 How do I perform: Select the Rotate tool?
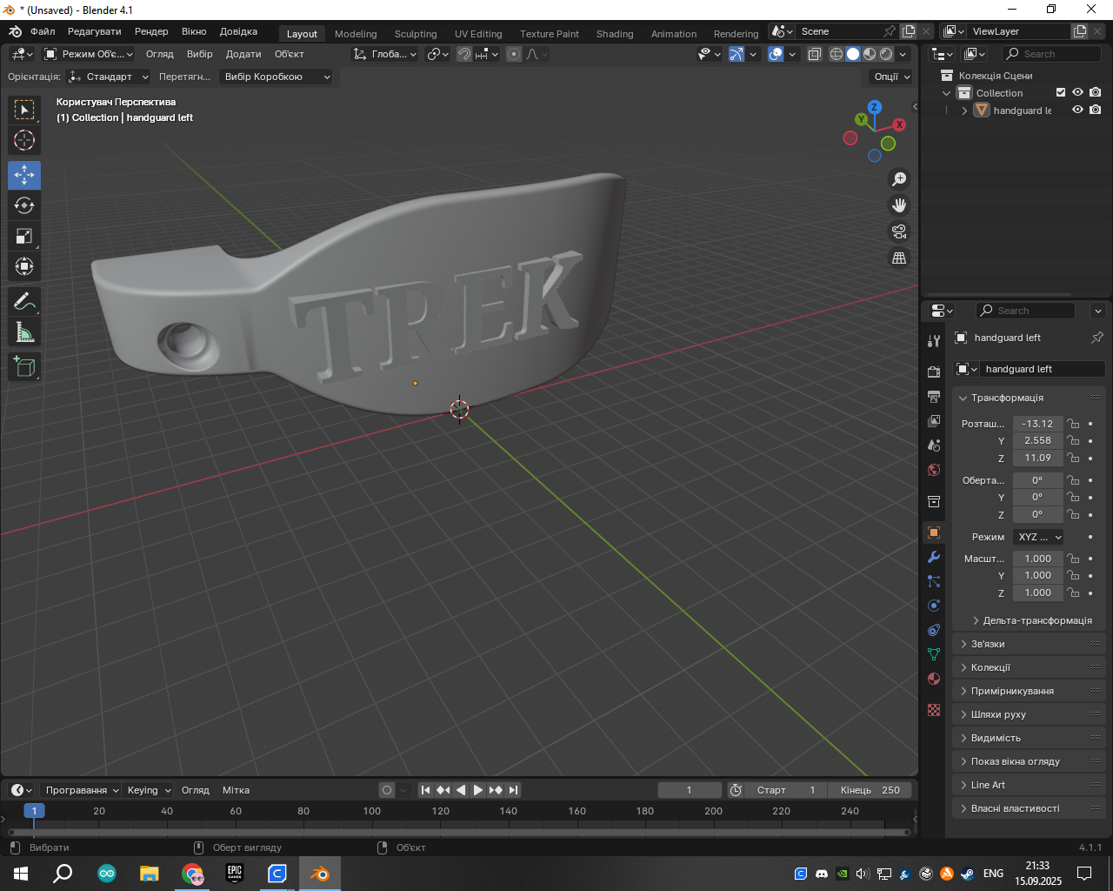click(x=24, y=205)
